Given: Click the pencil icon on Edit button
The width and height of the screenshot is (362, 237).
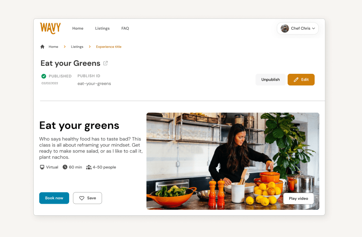Looking at the screenshot, I should point(296,80).
